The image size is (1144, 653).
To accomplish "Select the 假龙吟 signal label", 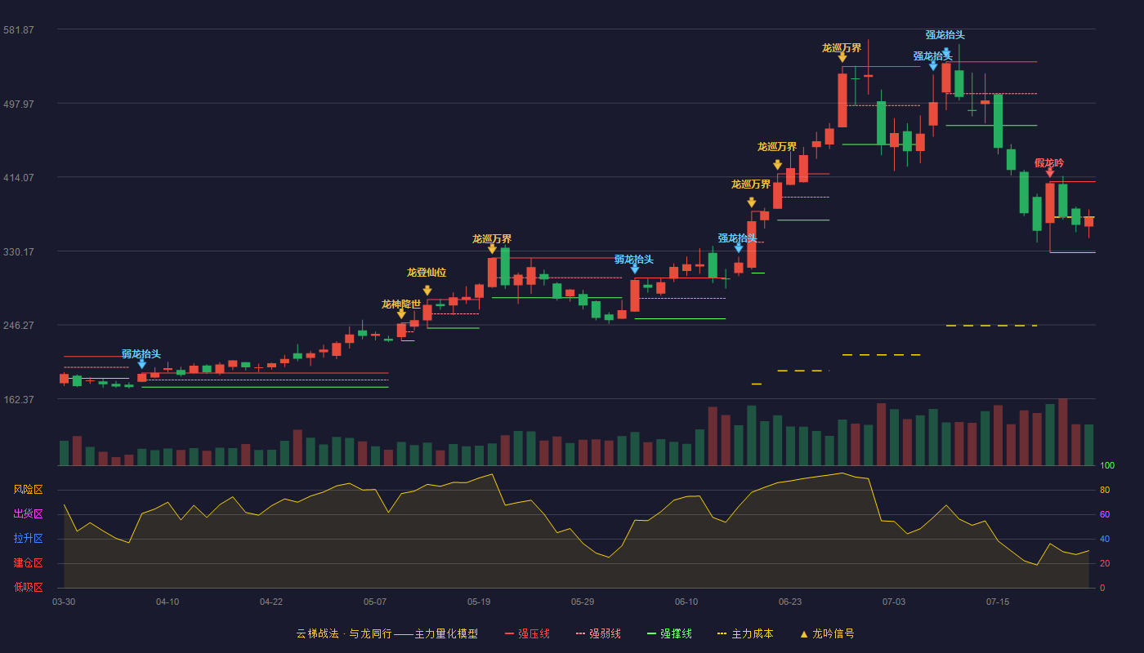I will tap(1049, 163).
